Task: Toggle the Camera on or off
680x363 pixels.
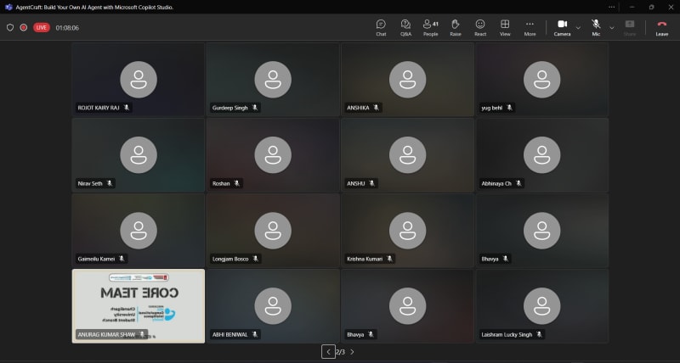Action: coord(562,28)
